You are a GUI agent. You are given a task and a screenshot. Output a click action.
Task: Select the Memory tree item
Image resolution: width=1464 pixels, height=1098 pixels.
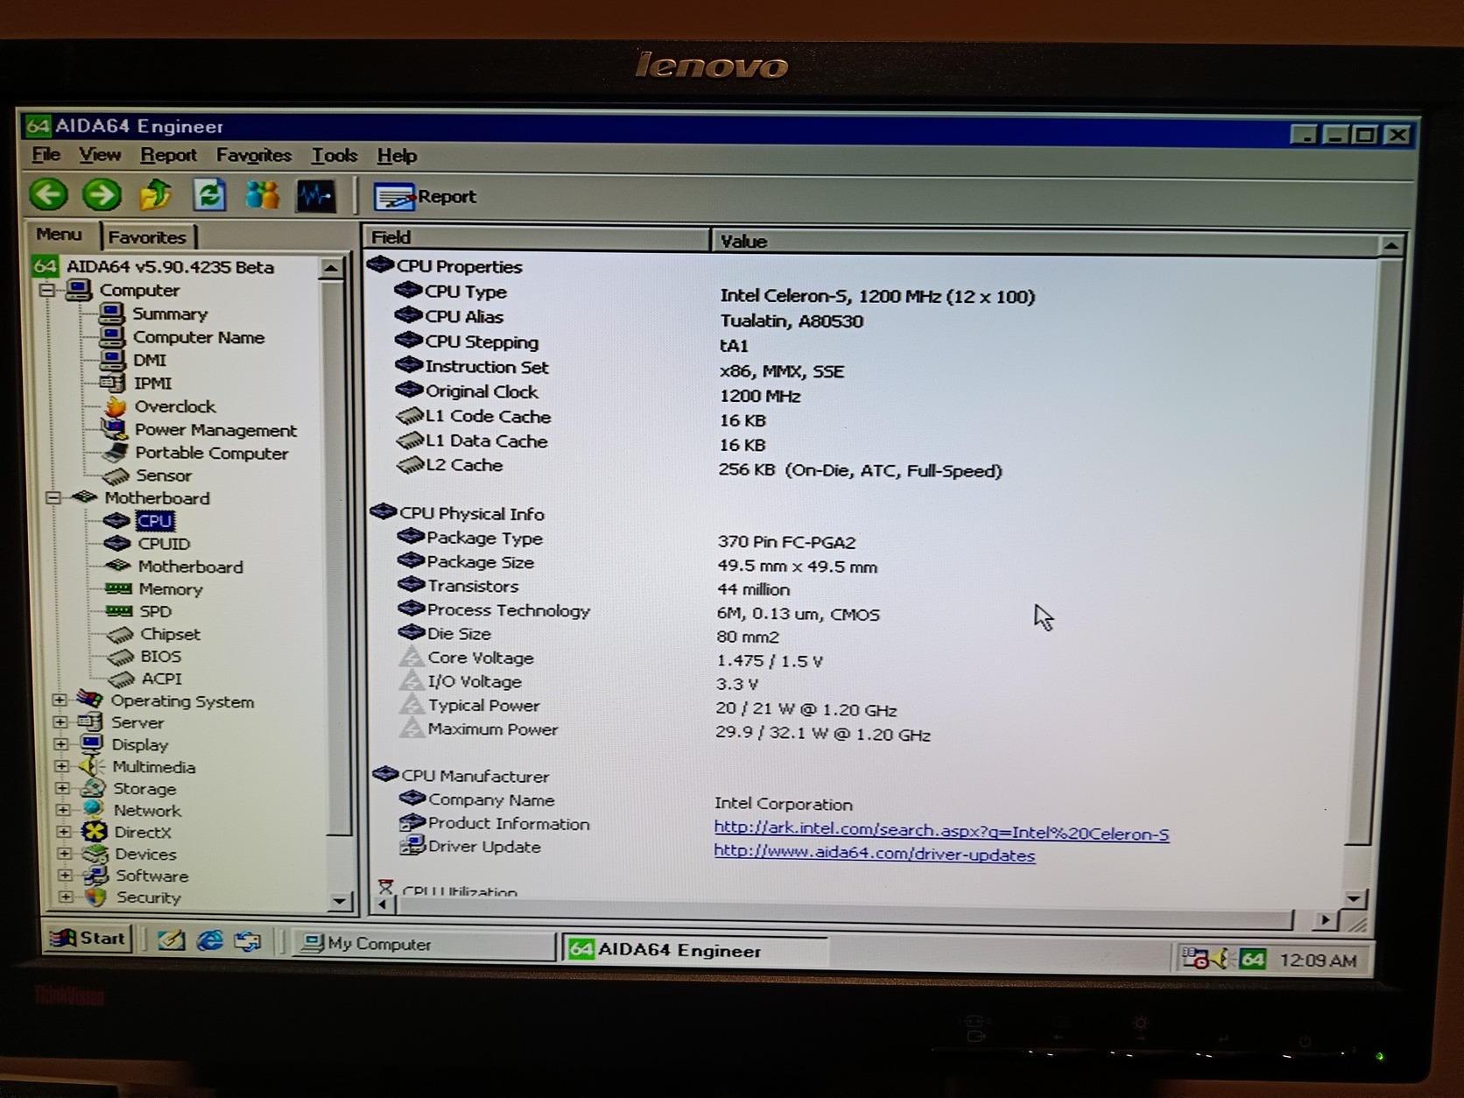pos(171,589)
